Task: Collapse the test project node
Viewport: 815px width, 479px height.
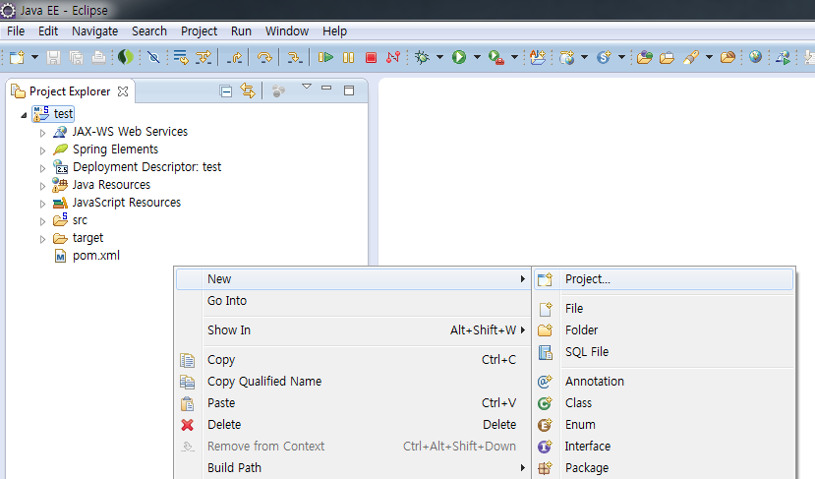Action: pos(24,115)
